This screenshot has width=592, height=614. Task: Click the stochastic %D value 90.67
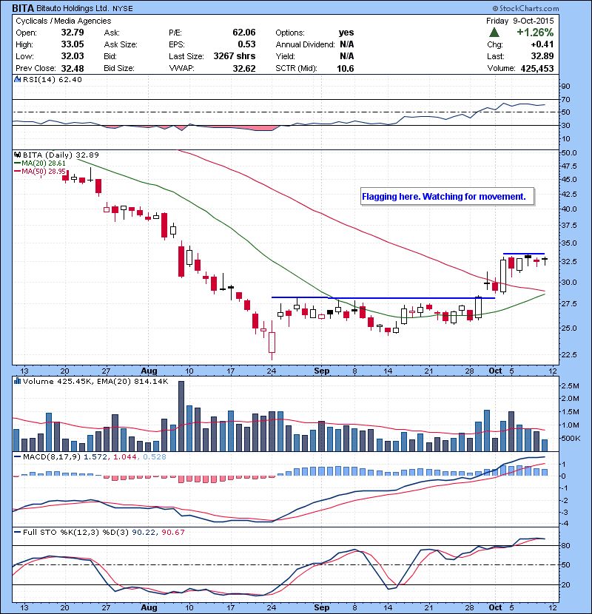172,532
